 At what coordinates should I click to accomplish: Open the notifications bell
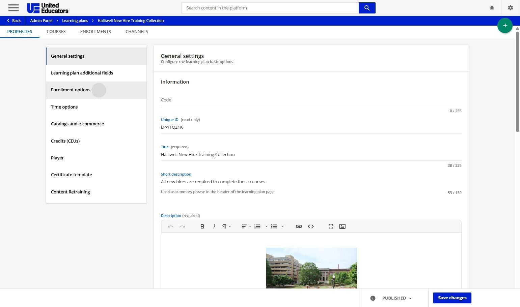(492, 8)
